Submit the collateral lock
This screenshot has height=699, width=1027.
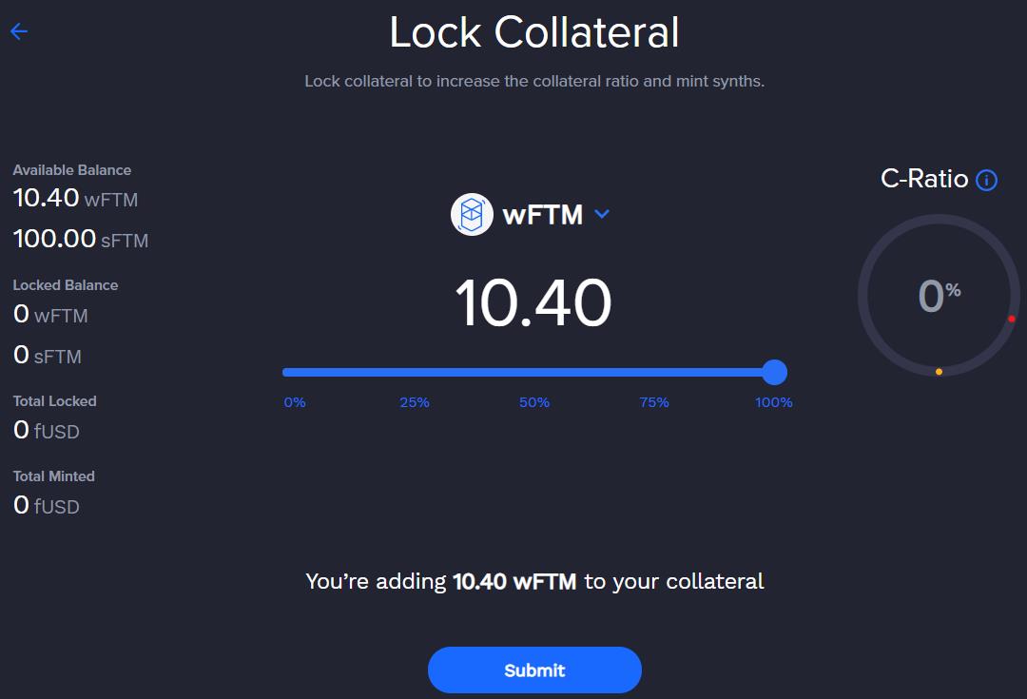[534, 670]
